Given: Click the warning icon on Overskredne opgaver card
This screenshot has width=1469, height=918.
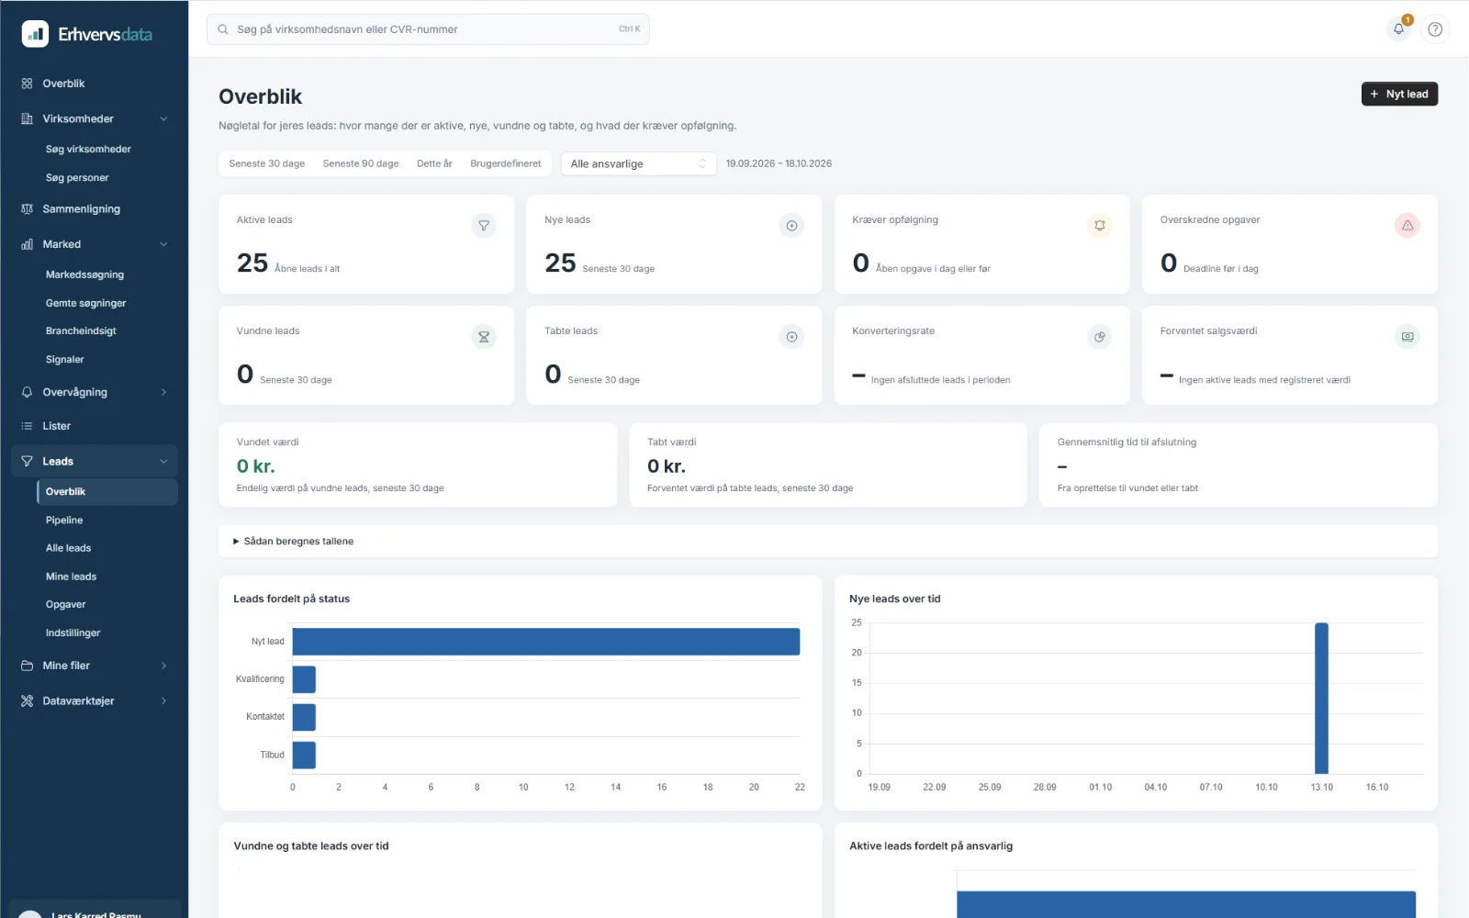Looking at the screenshot, I should click(1407, 226).
